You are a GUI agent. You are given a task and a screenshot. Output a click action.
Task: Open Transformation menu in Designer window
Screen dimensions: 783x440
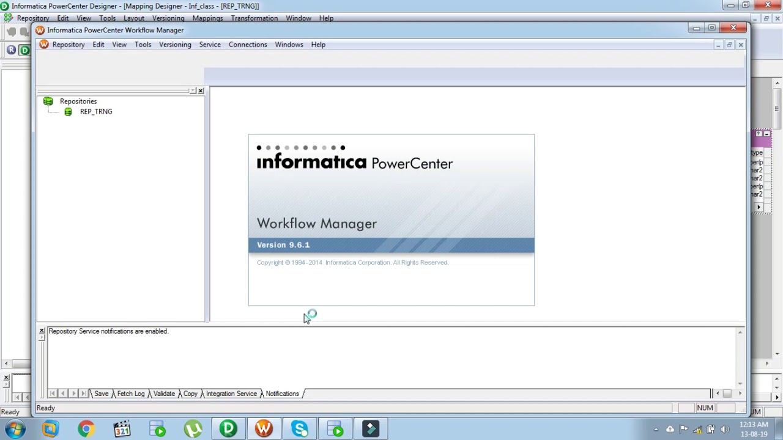(x=254, y=18)
